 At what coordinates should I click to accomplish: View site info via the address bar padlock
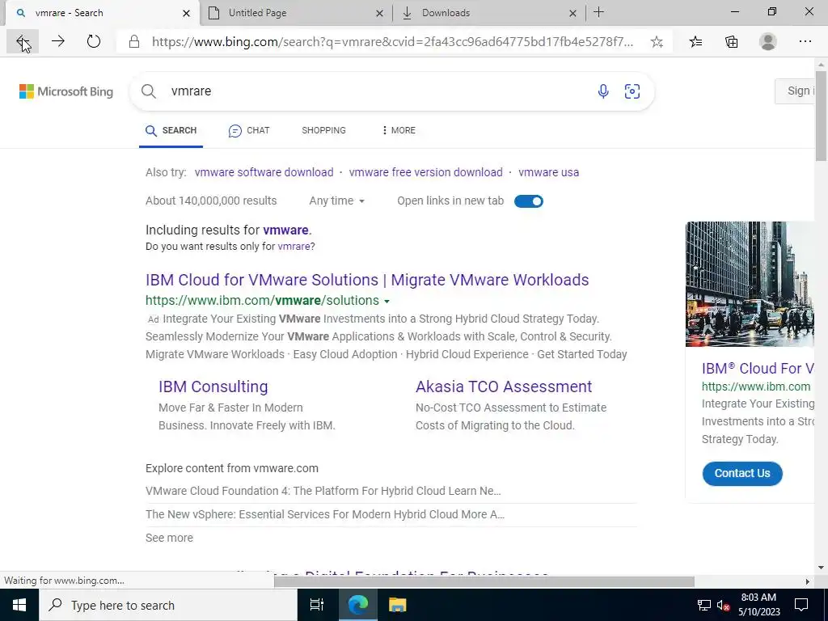pos(134,42)
